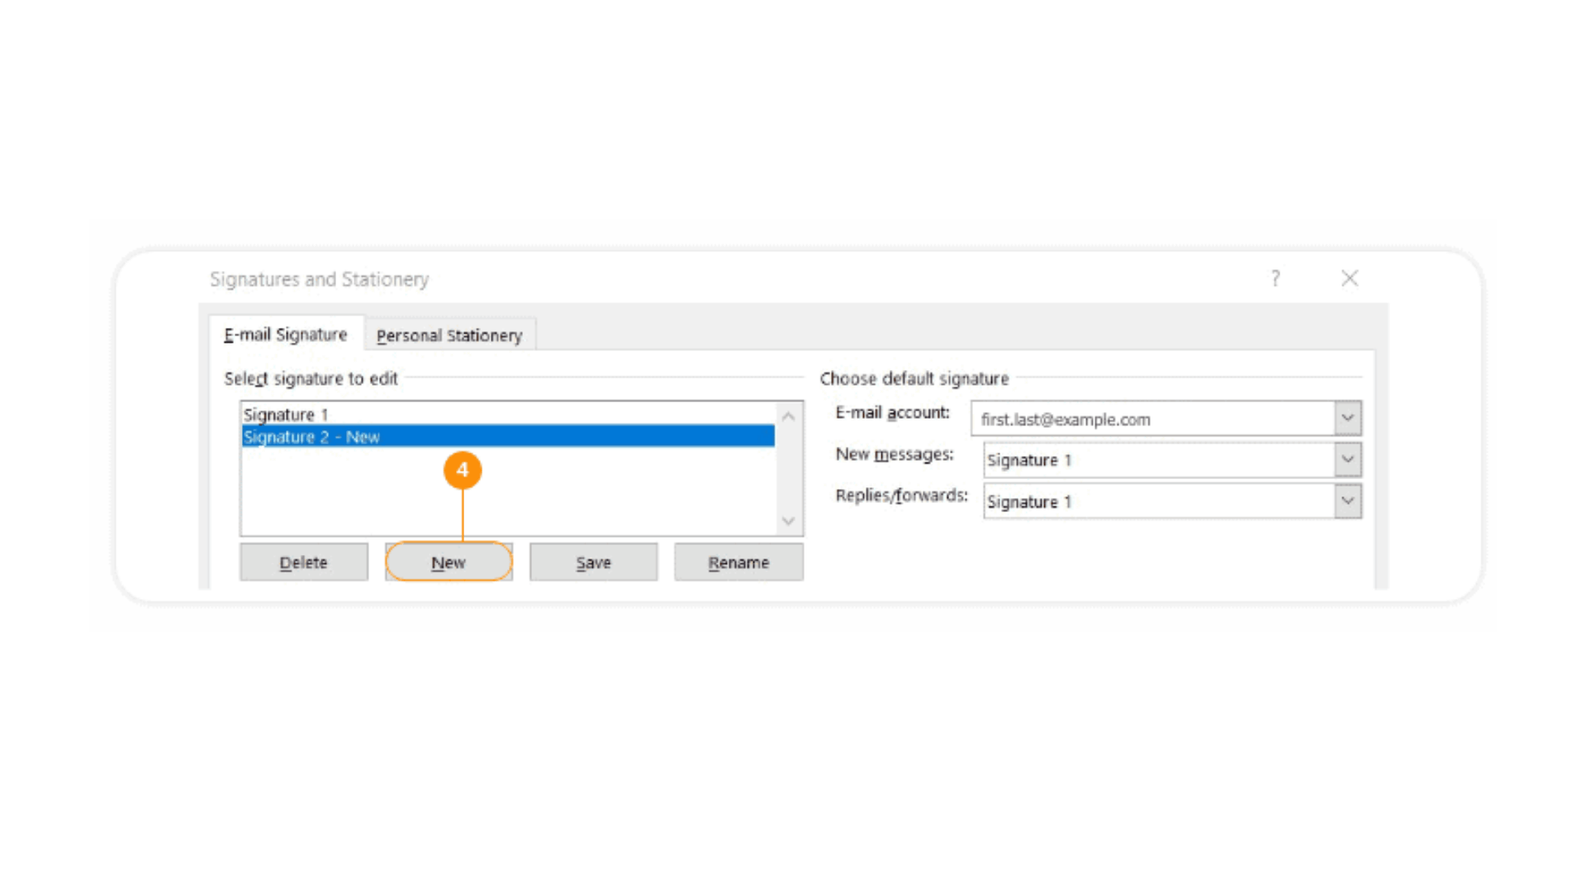Switch to the Personal Stationery tab
Viewport: 1586px width, 892px height.
click(x=449, y=335)
